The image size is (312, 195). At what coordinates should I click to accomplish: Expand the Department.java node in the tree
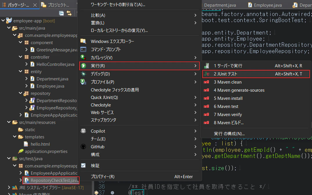[x=26, y=79]
